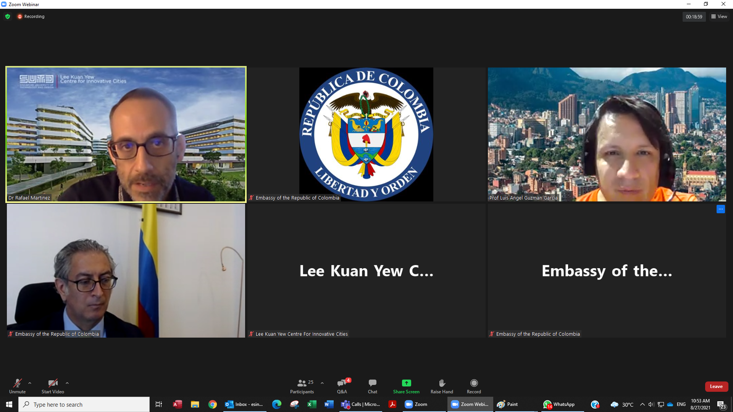This screenshot has height=412, width=733.
Task: Open File Explorer from taskbar
Action: [195, 404]
